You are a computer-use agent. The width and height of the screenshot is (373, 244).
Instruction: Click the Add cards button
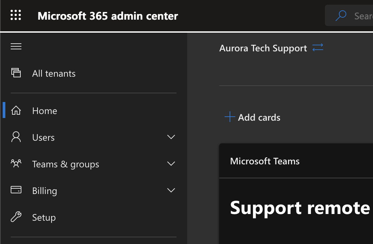pos(252,117)
